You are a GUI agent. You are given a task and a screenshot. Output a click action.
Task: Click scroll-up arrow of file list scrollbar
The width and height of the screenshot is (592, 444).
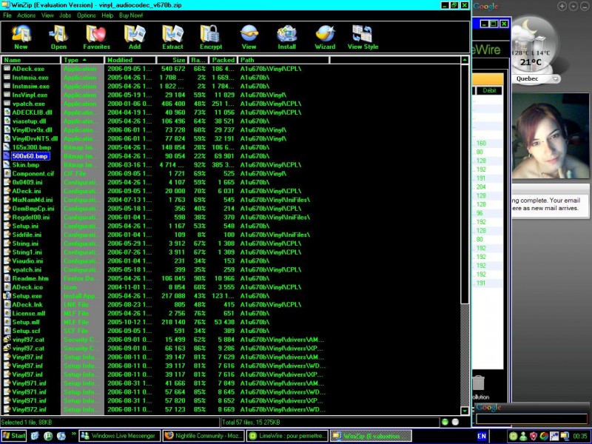pyautogui.click(x=465, y=60)
